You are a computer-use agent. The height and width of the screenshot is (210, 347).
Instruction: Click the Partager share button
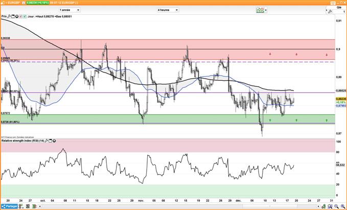(x=9, y=206)
